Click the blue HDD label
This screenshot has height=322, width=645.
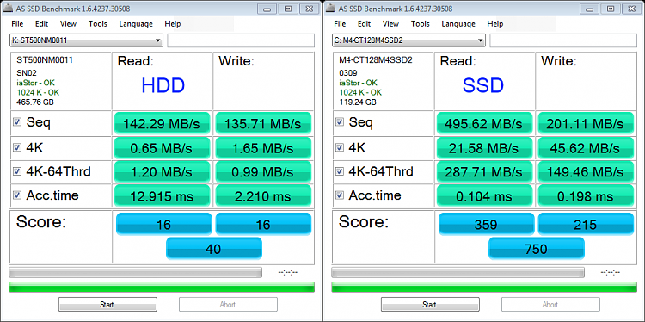point(163,85)
